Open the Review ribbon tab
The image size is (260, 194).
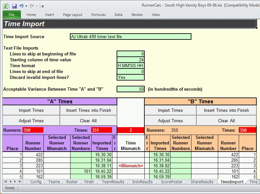(137, 15)
